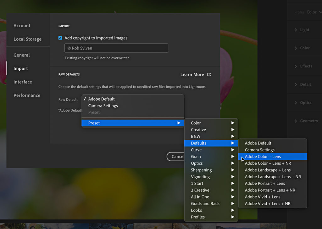The image size is (322, 229).
Task: Select Adobe Landscape + Lens preset
Action: (x=273, y=170)
